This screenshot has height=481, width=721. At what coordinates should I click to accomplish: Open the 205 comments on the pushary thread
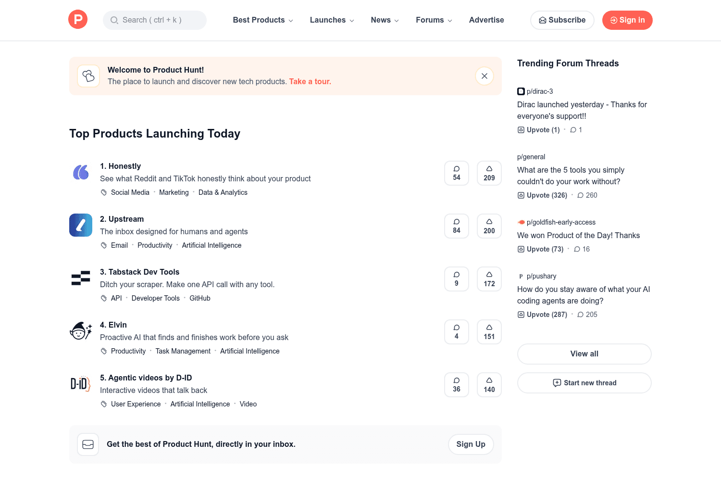[x=587, y=315]
